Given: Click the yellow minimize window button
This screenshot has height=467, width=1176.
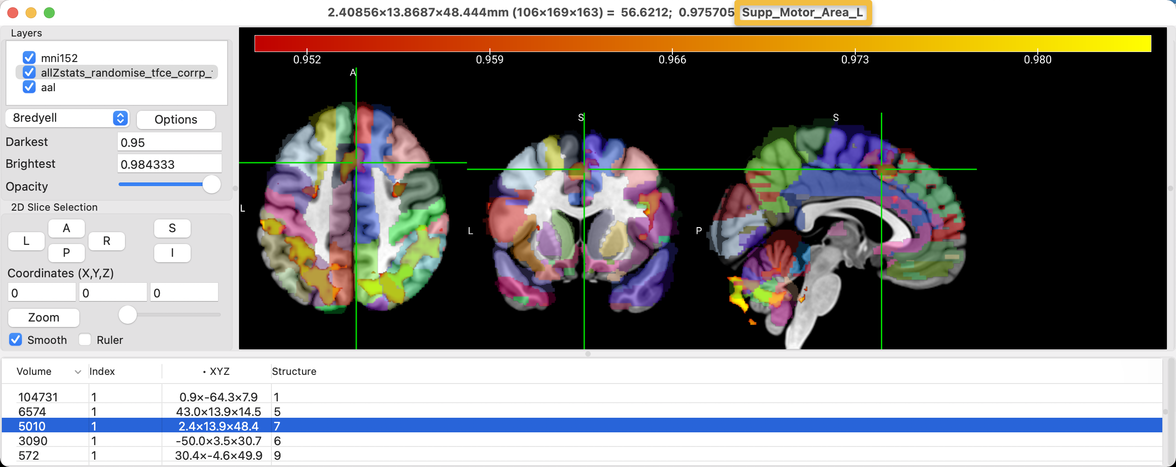Looking at the screenshot, I should pos(31,13).
